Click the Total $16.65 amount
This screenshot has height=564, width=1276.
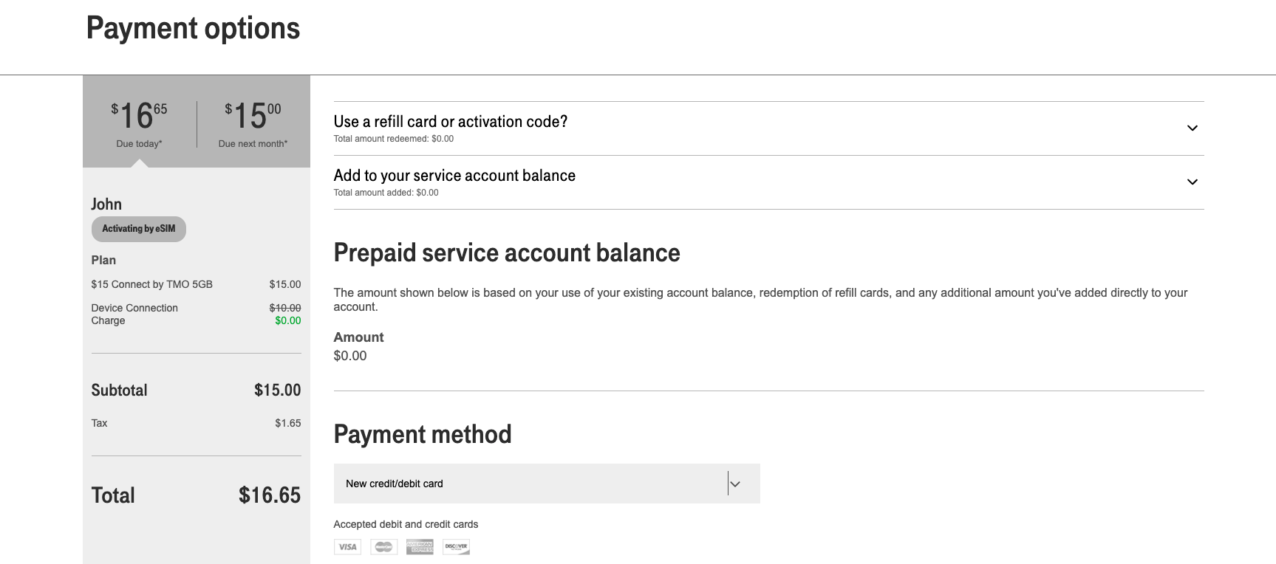coord(270,495)
